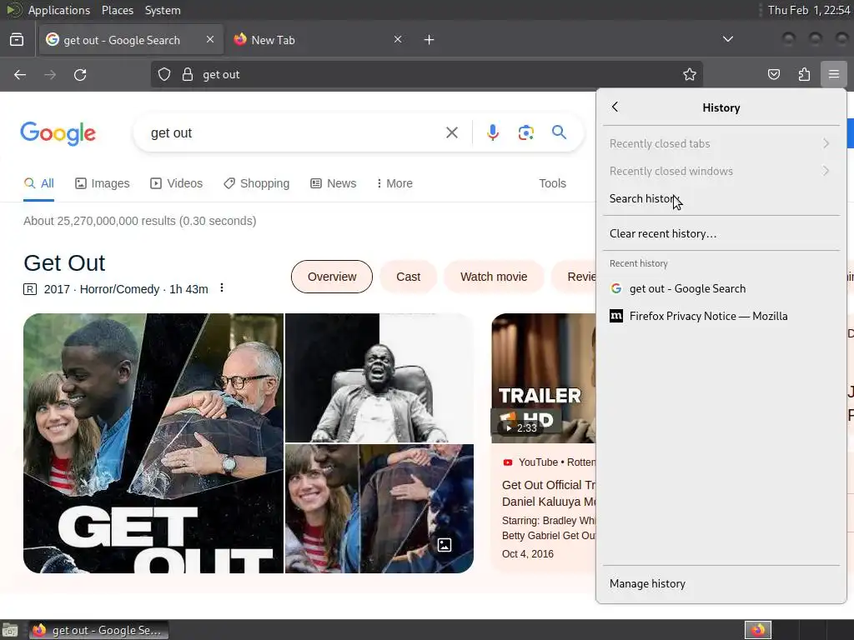The image size is (854, 640).
Task: Open Firefox Privacy Notice — Mozilla history entry
Action: tap(721, 316)
